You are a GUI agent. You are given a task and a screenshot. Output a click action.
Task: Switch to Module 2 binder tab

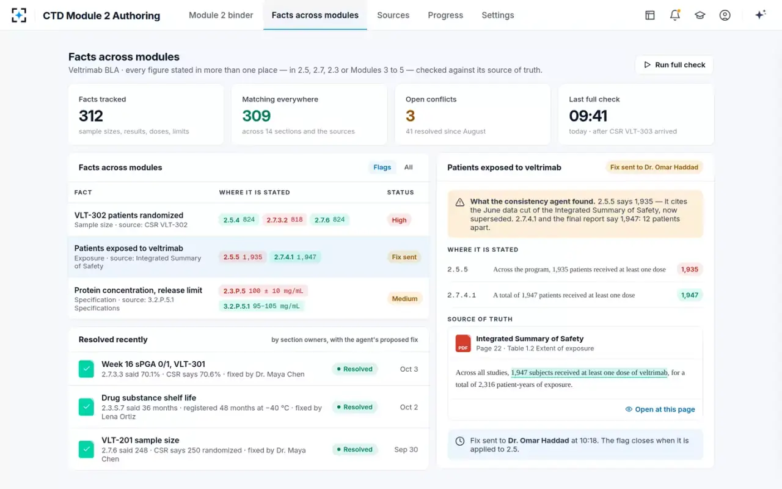click(221, 15)
